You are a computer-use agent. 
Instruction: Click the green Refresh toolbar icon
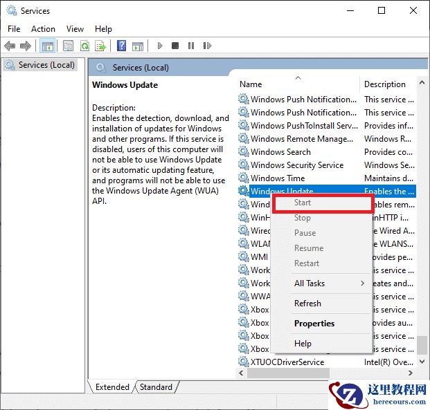point(84,46)
